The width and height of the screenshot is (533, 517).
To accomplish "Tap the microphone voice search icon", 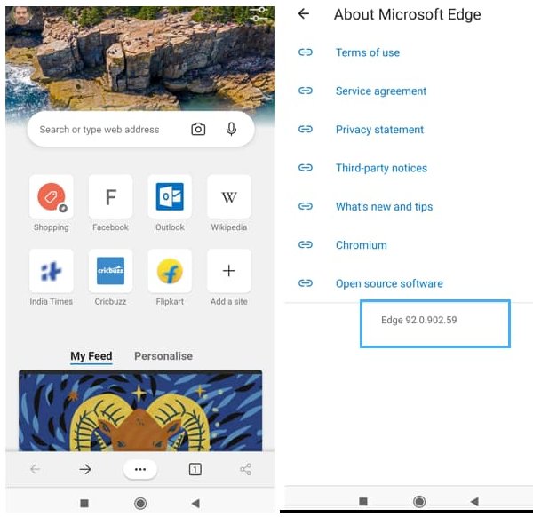I will pos(231,129).
